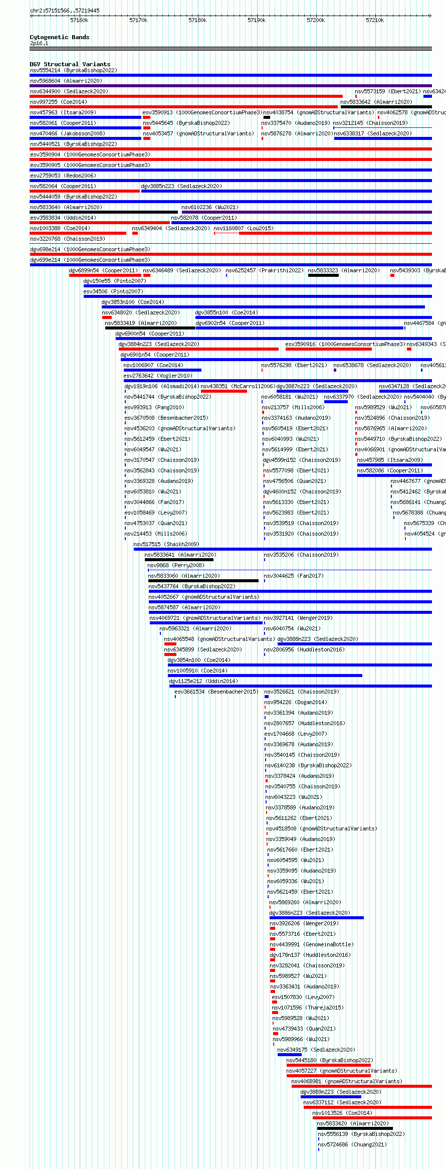Open variant nsv6344900 (Sedlazeck2020)
This screenshot has height=1169, width=446.
[69, 91]
